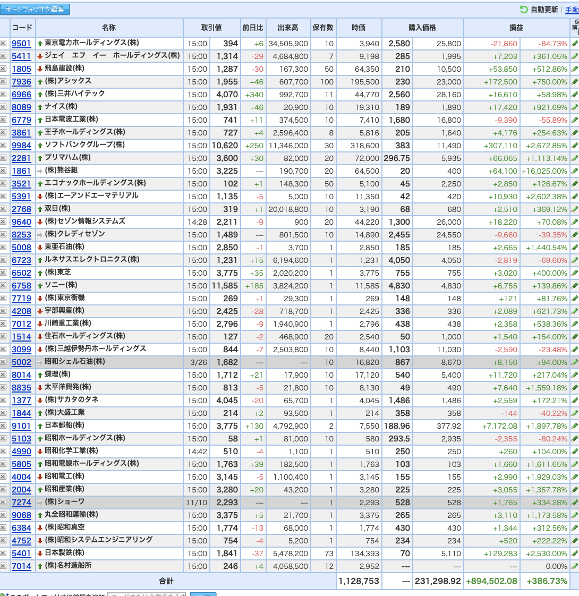Click the ポートフォリオを編集 button
Viewport: 579px width, 596px height.
pyautogui.click(x=35, y=9)
